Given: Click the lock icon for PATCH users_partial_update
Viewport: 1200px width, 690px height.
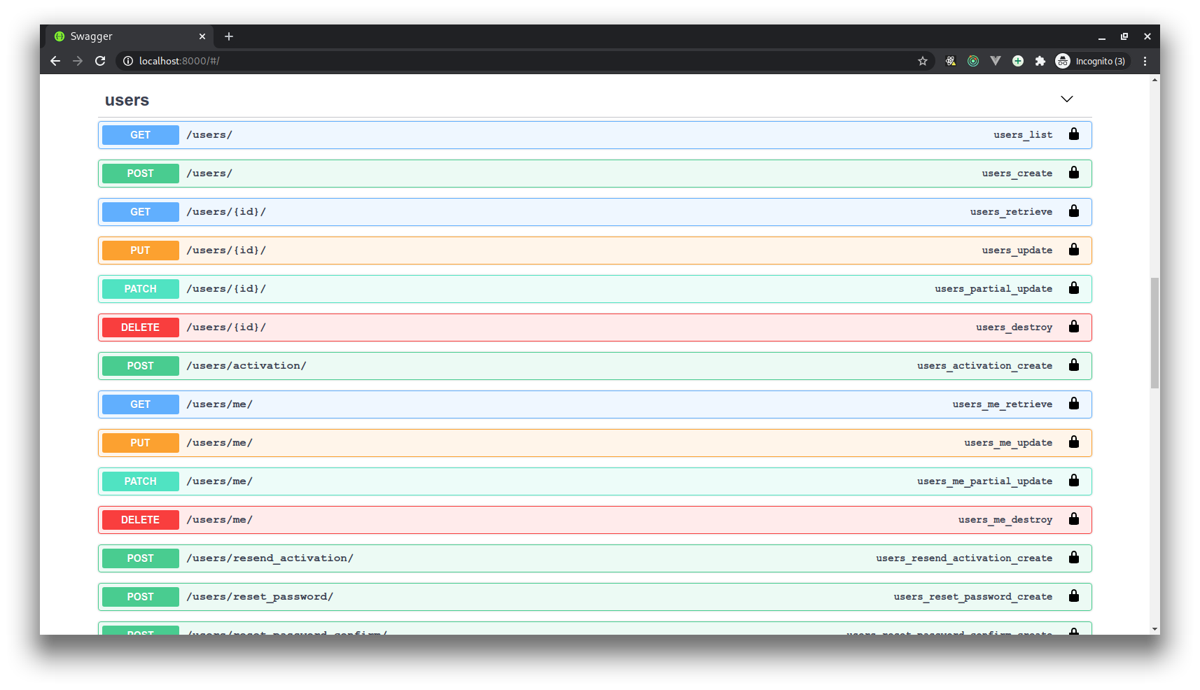Looking at the screenshot, I should pos(1073,288).
